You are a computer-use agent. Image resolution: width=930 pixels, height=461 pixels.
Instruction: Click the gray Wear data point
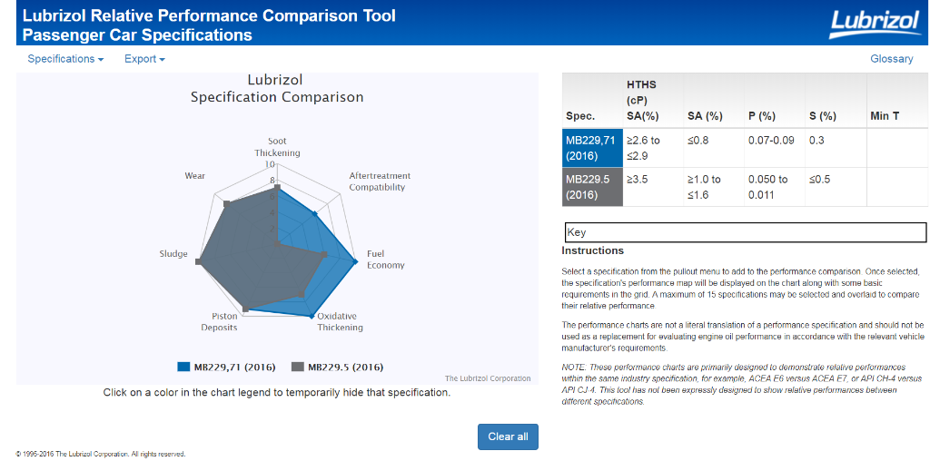click(x=225, y=203)
